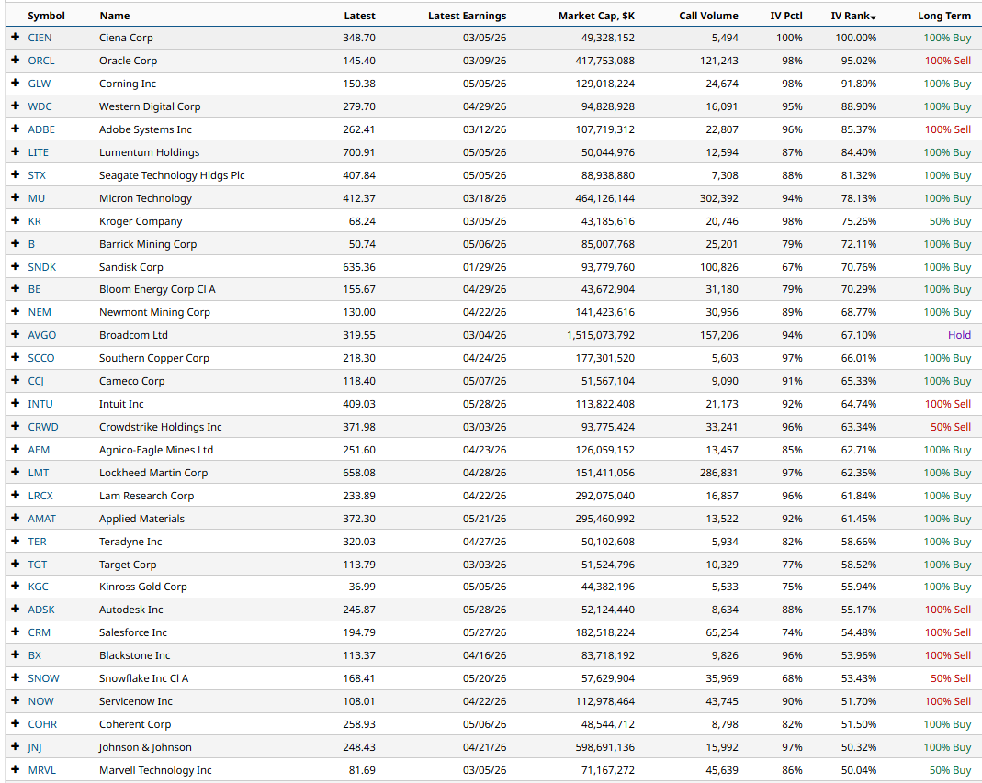The height and width of the screenshot is (783, 982).
Task: Expand the CIEN row plus icon
Action: [x=16, y=37]
